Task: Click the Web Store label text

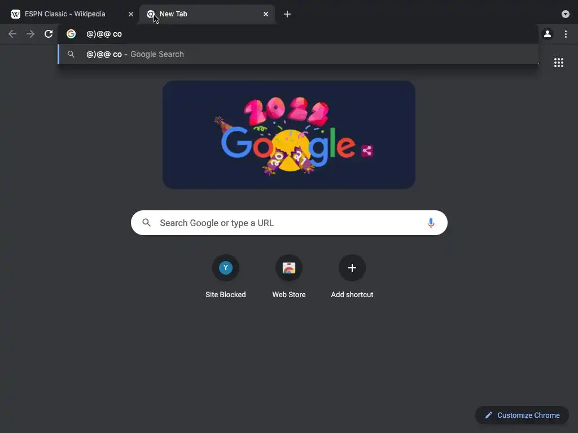Action: point(289,294)
